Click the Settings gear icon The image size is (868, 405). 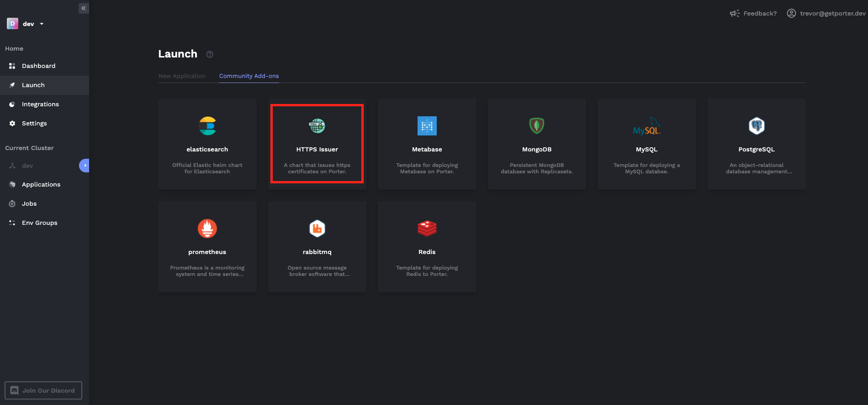[12, 124]
